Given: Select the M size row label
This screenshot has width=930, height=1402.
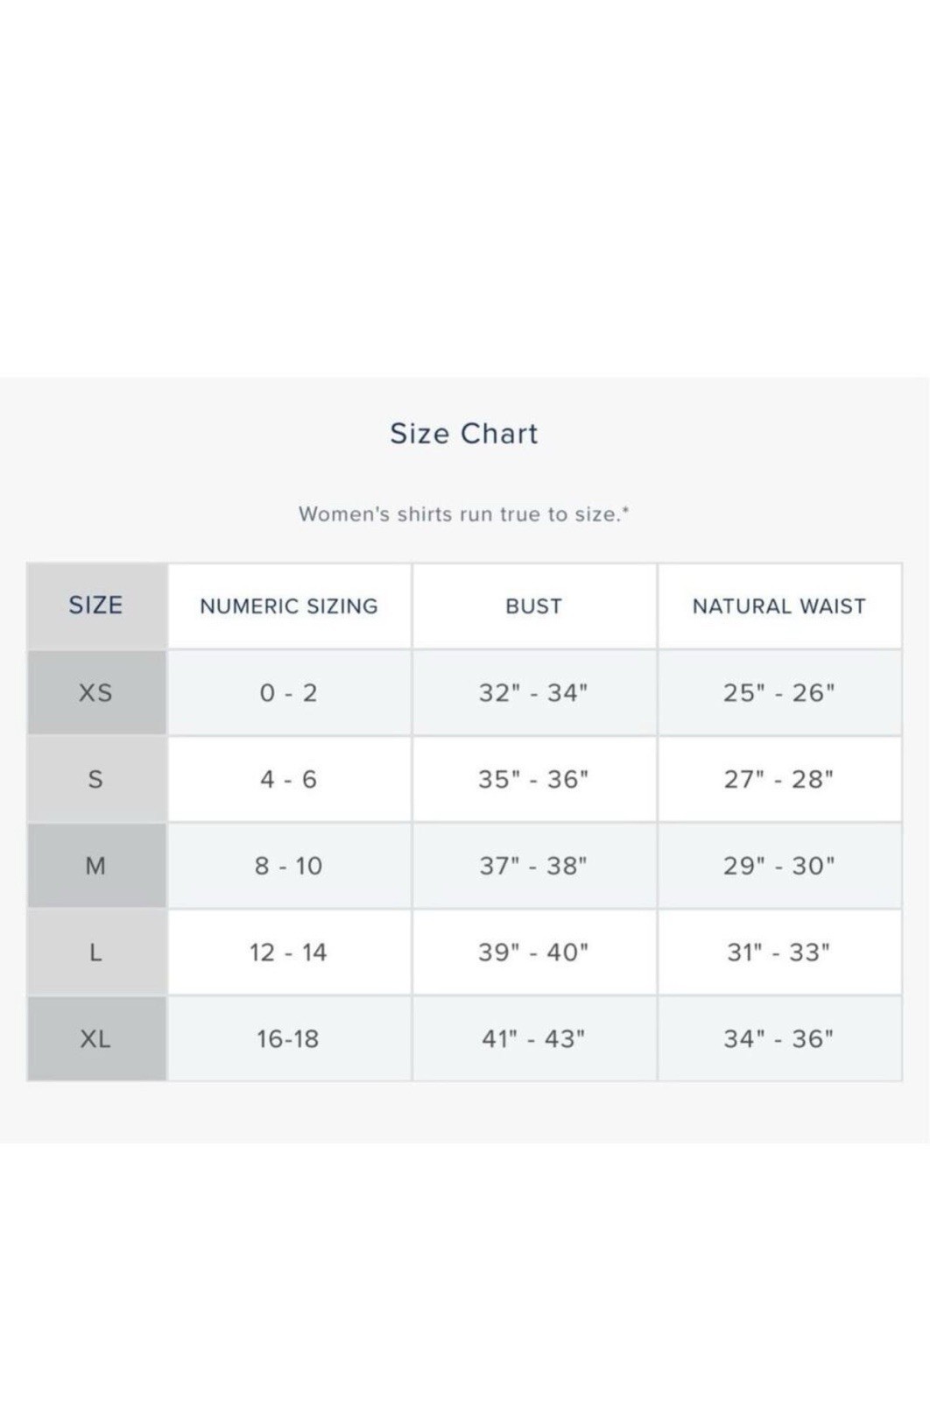Looking at the screenshot, I should [x=96, y=866].
